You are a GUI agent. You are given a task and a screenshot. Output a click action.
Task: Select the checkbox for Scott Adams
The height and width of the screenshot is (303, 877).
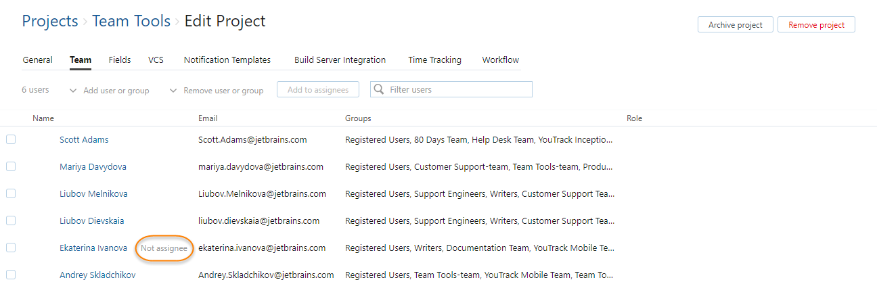(x=11, y=139)
